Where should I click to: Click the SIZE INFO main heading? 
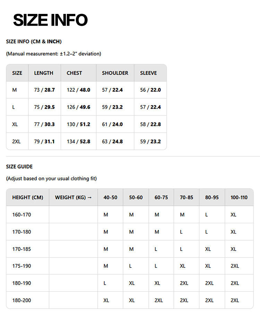click(x=50, y=20)
